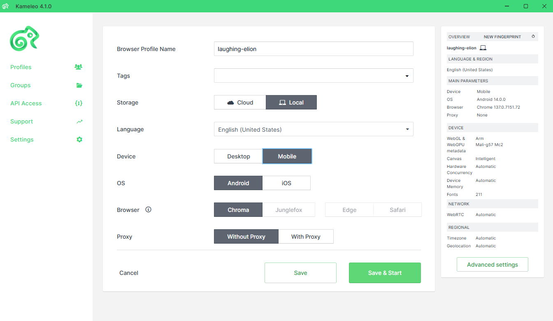Viewport: 553px width, 321px height.
Task: Click the Browser info circle icon
Action: click(x=149, y=209)
